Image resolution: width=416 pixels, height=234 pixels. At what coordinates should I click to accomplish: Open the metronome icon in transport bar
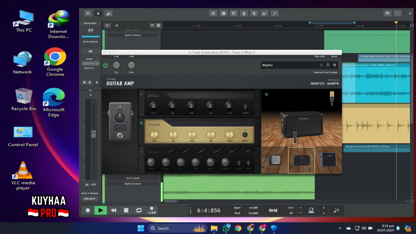click(x=311, y=210)
